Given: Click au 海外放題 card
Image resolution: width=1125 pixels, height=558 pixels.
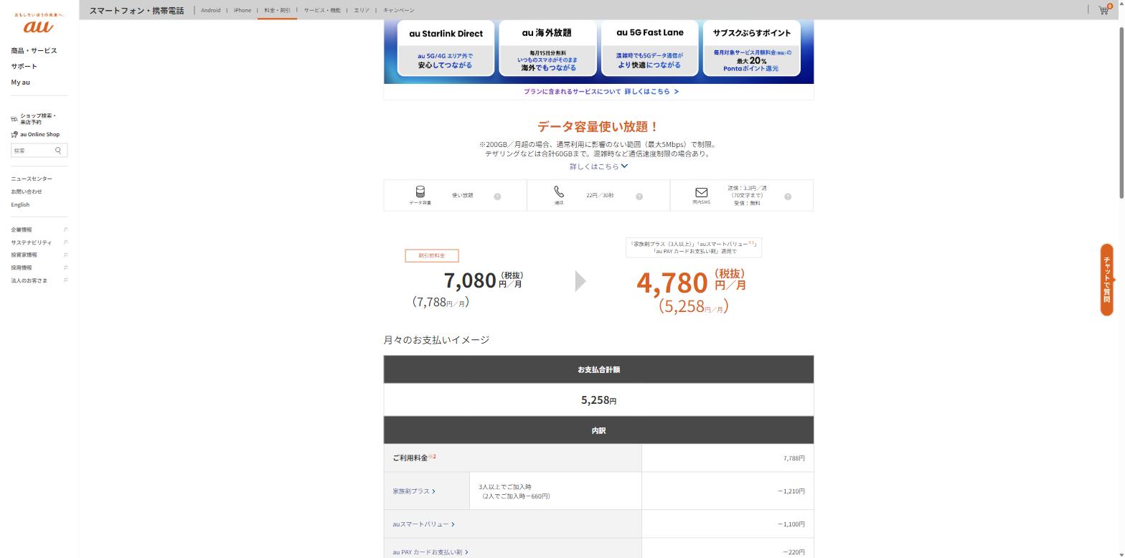Looking at the screenshot, I should [547, 48].
